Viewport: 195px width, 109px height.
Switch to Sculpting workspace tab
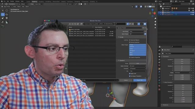point(41,2)
